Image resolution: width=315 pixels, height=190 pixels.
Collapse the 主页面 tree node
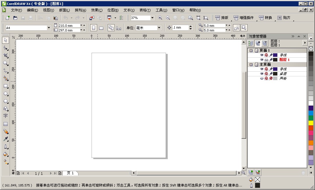pyautogui.click(x=251, y=64)
